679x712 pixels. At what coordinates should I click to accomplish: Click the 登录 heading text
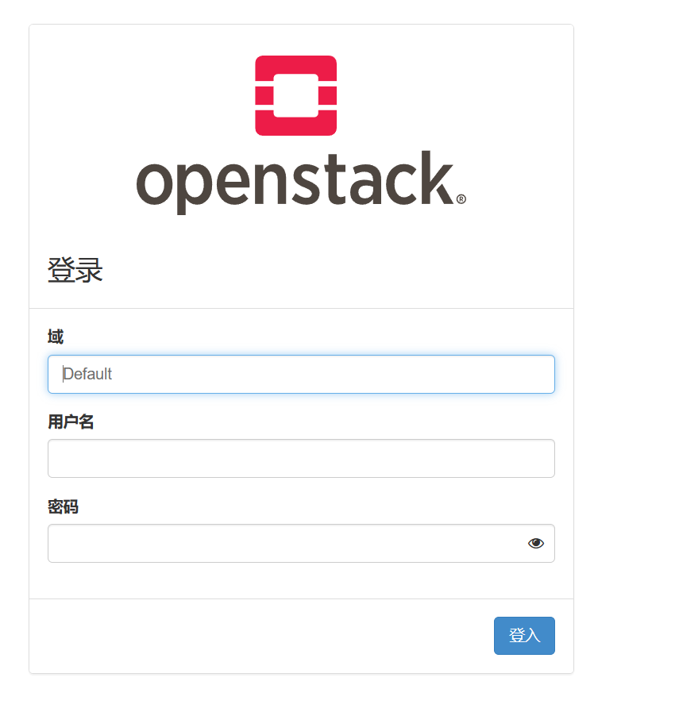point(75,270)
